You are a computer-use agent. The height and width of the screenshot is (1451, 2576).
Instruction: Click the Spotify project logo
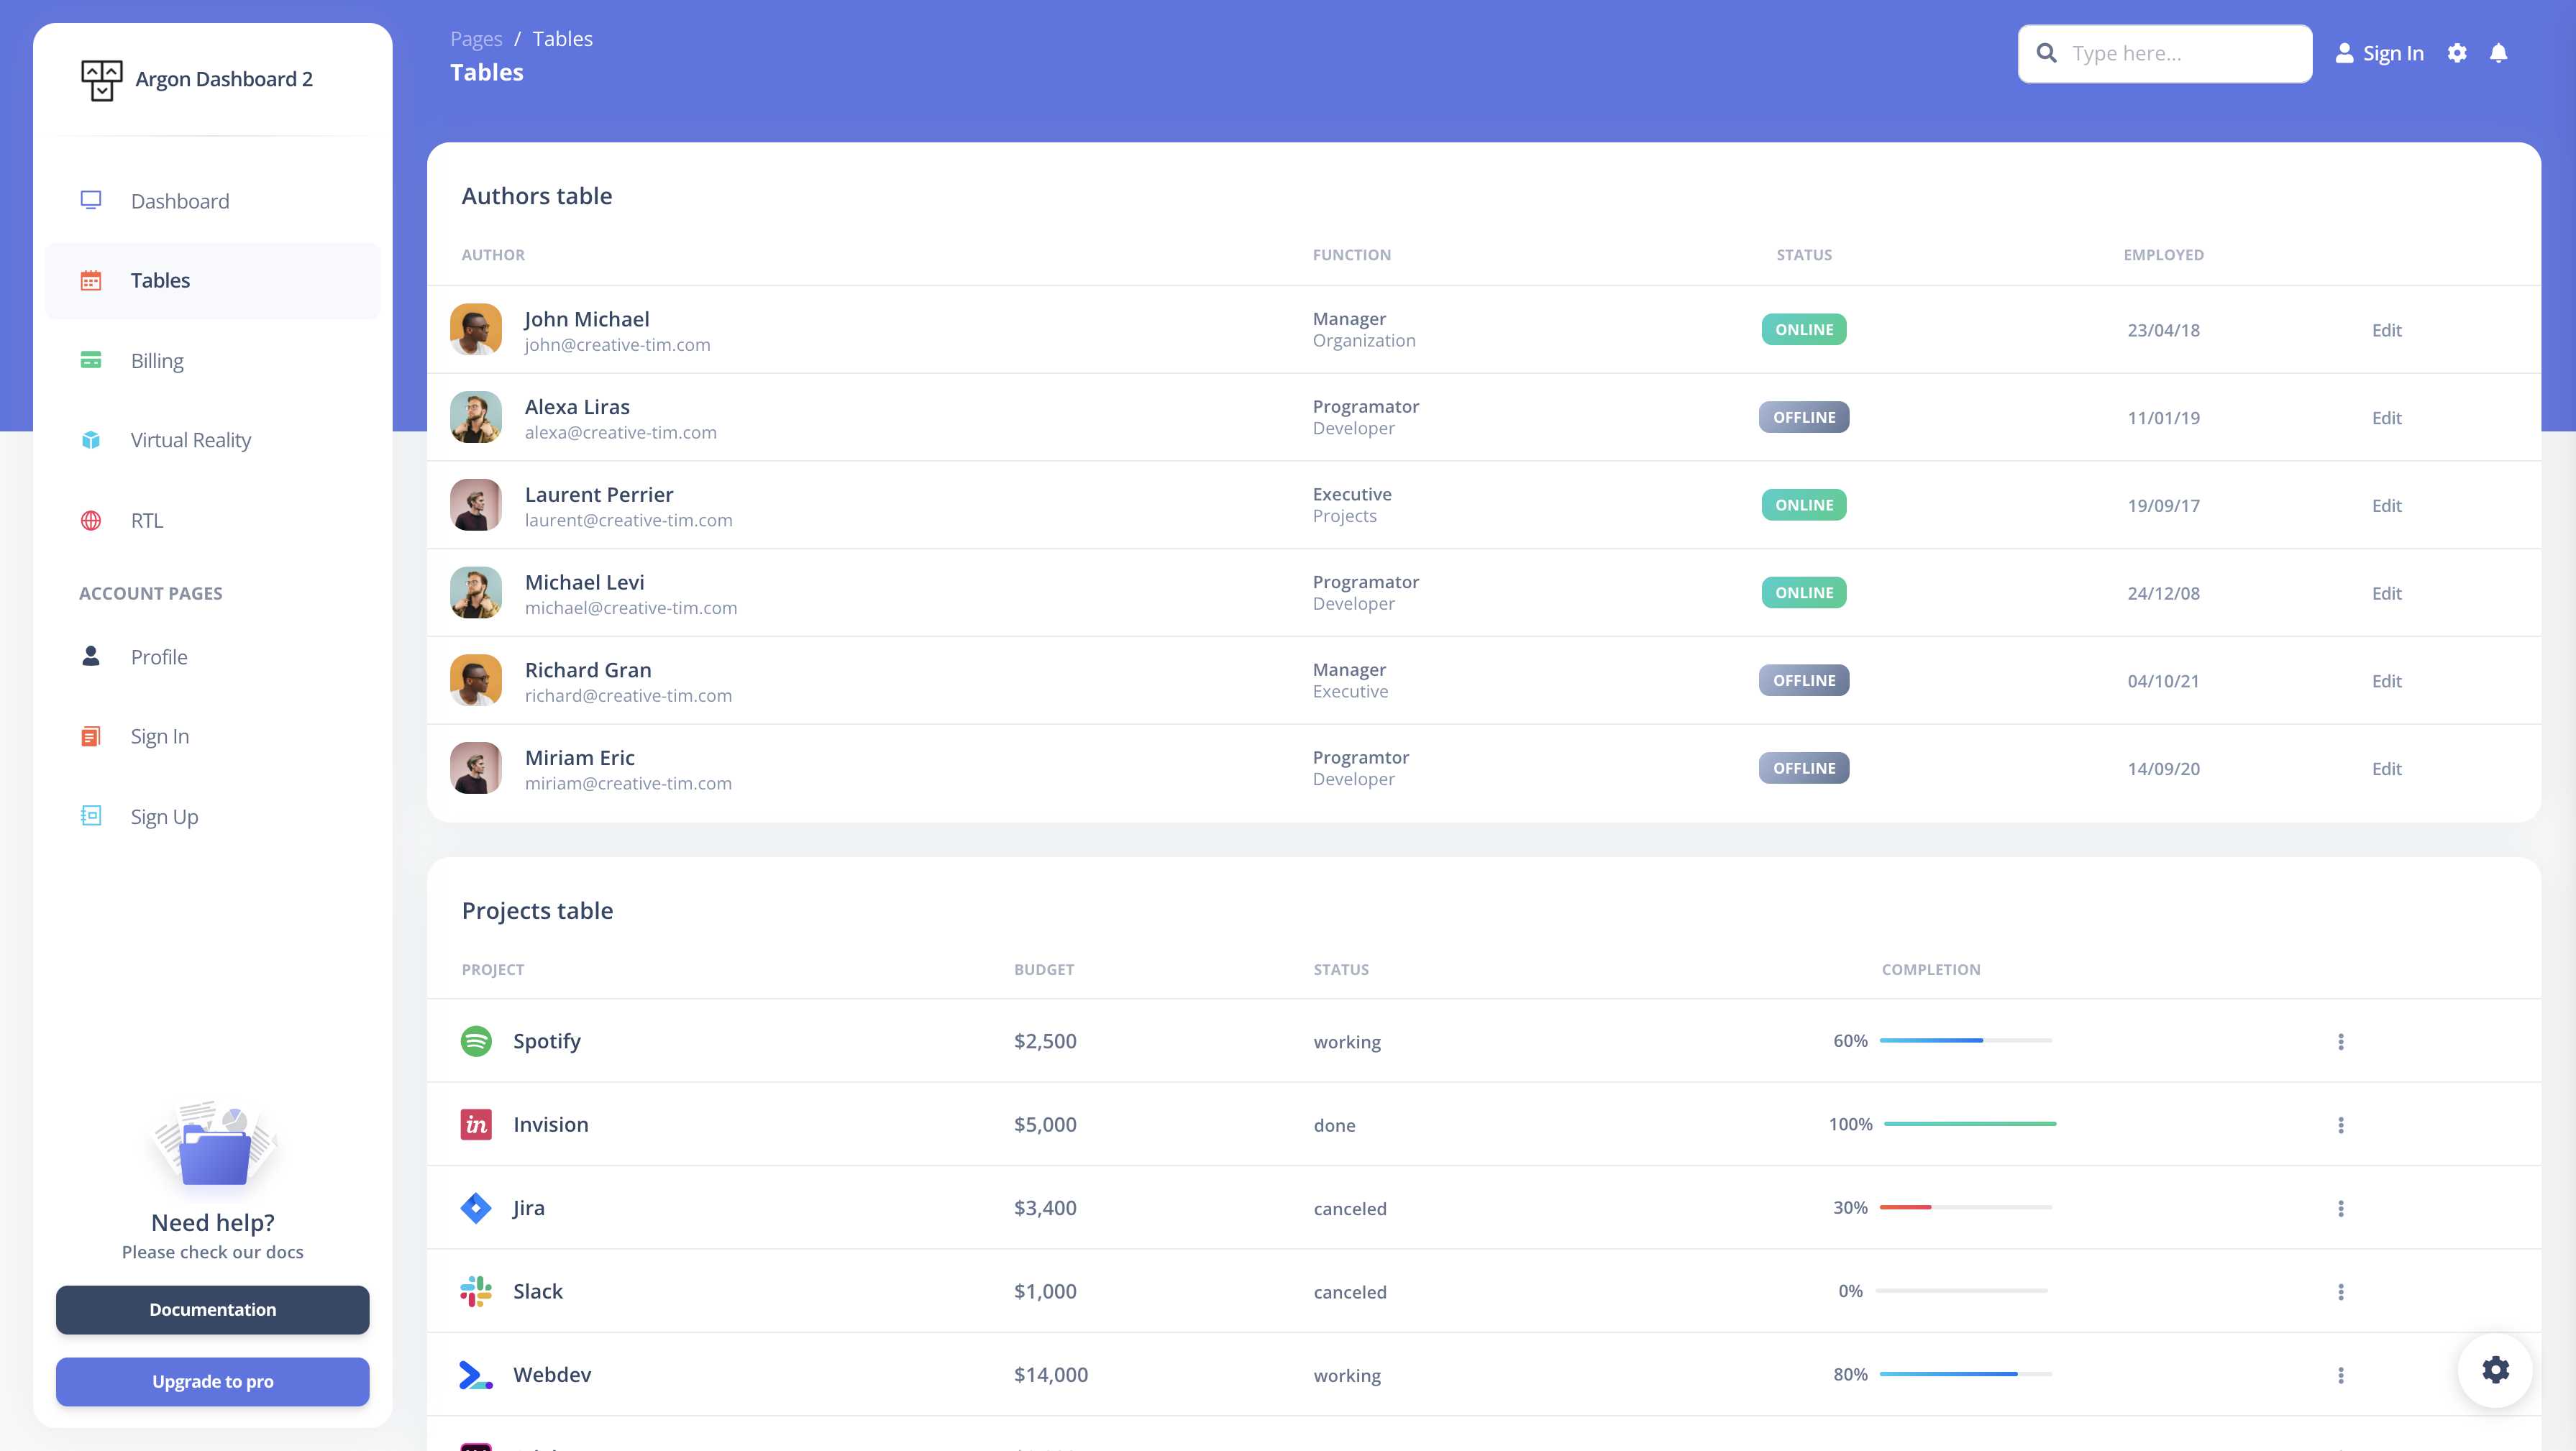point(476,1041)
